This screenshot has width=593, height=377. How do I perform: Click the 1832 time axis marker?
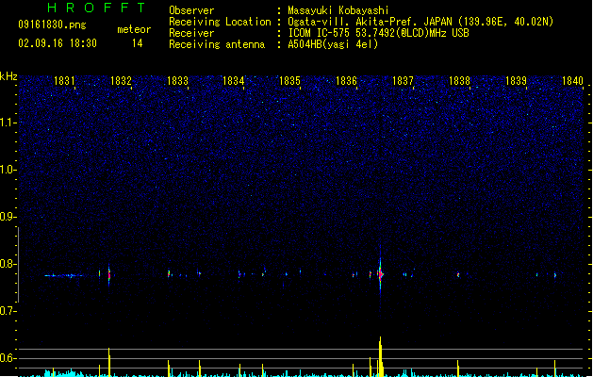tap(121, 81)
